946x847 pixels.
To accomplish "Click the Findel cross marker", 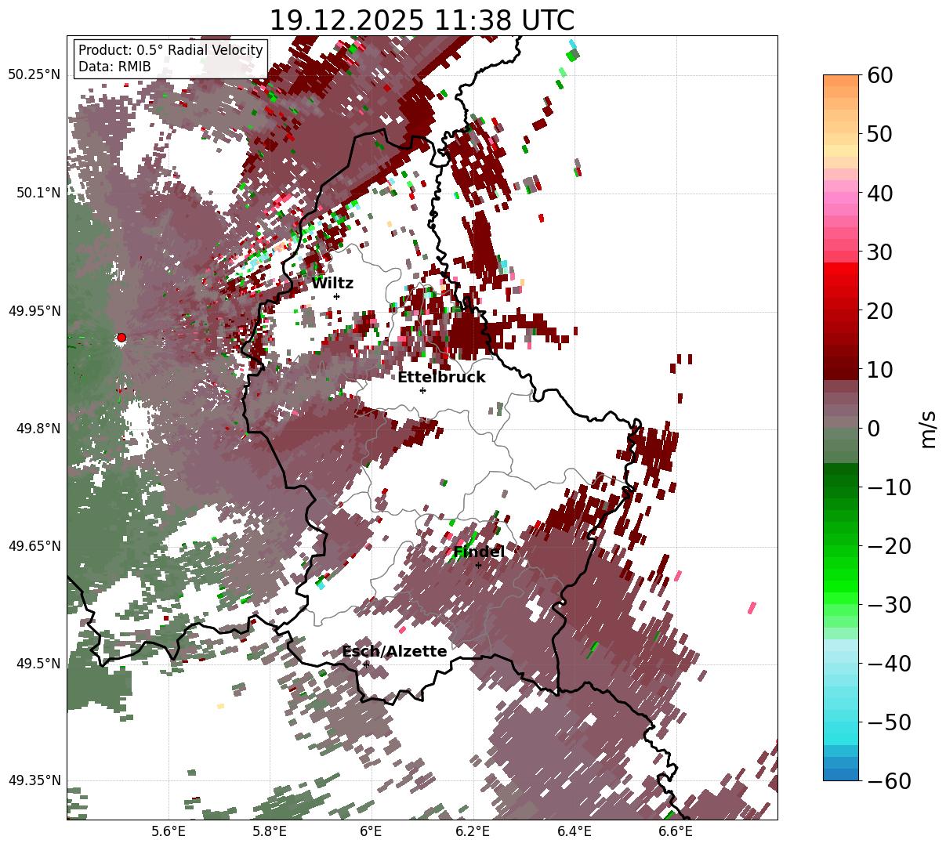I will [478, 565].
